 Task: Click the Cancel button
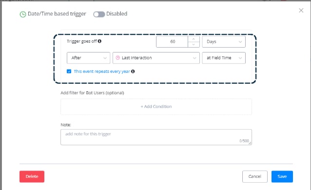[254, 176]
